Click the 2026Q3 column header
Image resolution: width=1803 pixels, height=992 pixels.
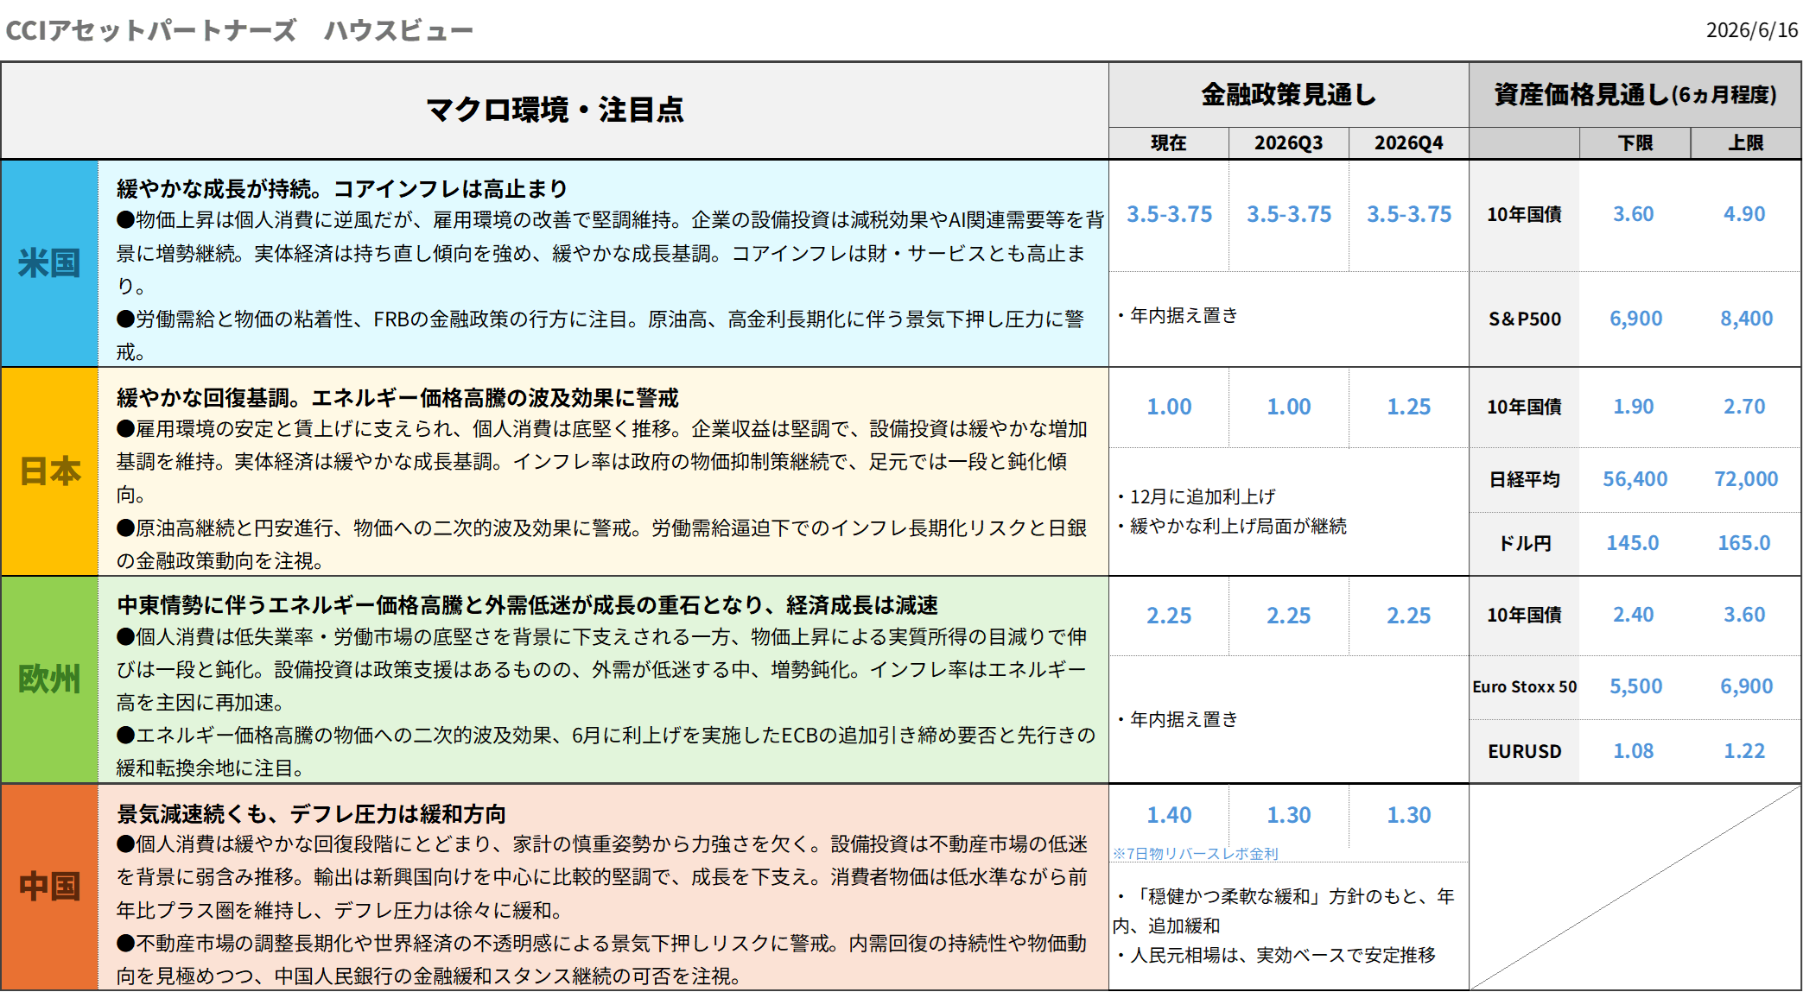[1288, 143]
